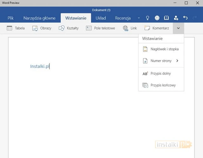This screenshot has height=158, width=203.
Task: Open the lightbulb Tell Me icon
Action: coord(147,18)
